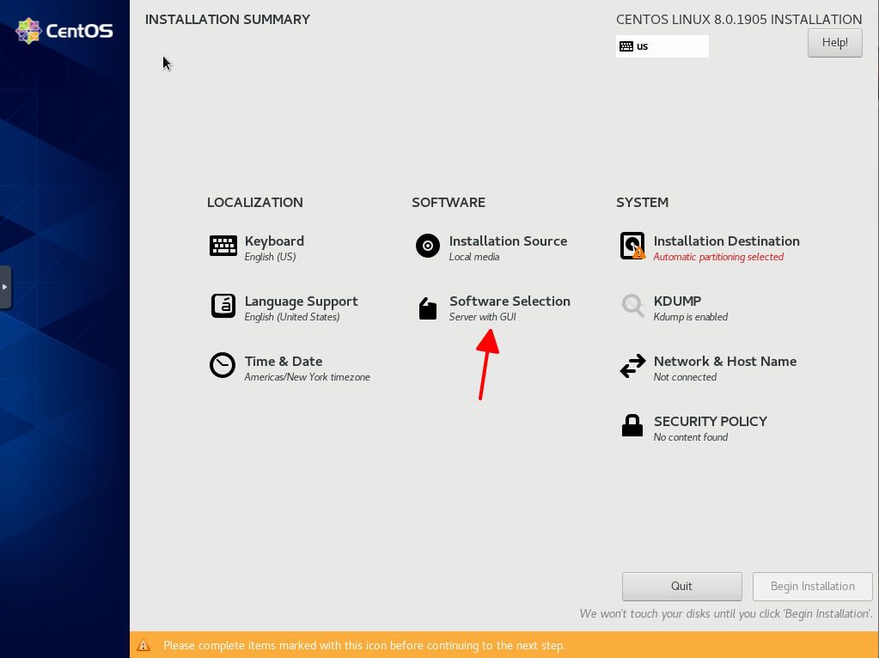Screen dimensions: 879x658
Task: Click the Software Selection package icon
Action: click(428, 308)
